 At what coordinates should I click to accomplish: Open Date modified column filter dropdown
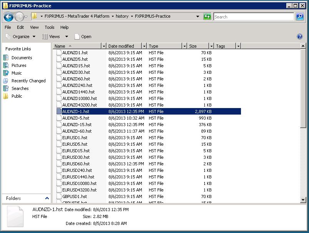point(144,46)
